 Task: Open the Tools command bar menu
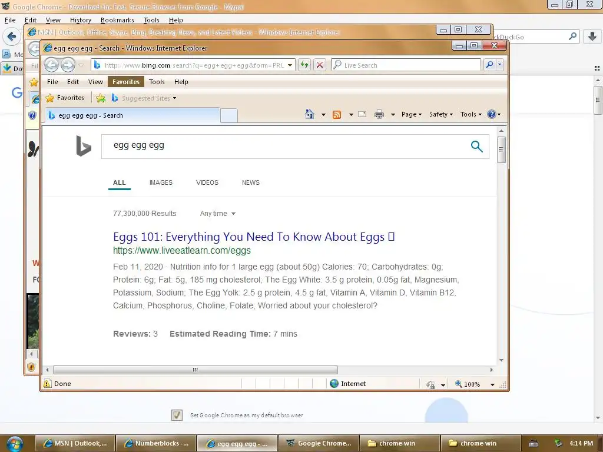471,114
